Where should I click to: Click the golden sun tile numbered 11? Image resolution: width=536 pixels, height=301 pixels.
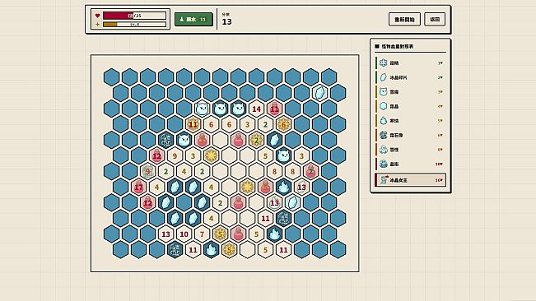point(193,124)
